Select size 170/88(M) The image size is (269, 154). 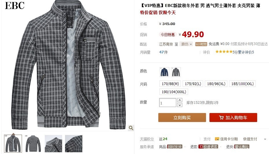click(x=170, y=84)
